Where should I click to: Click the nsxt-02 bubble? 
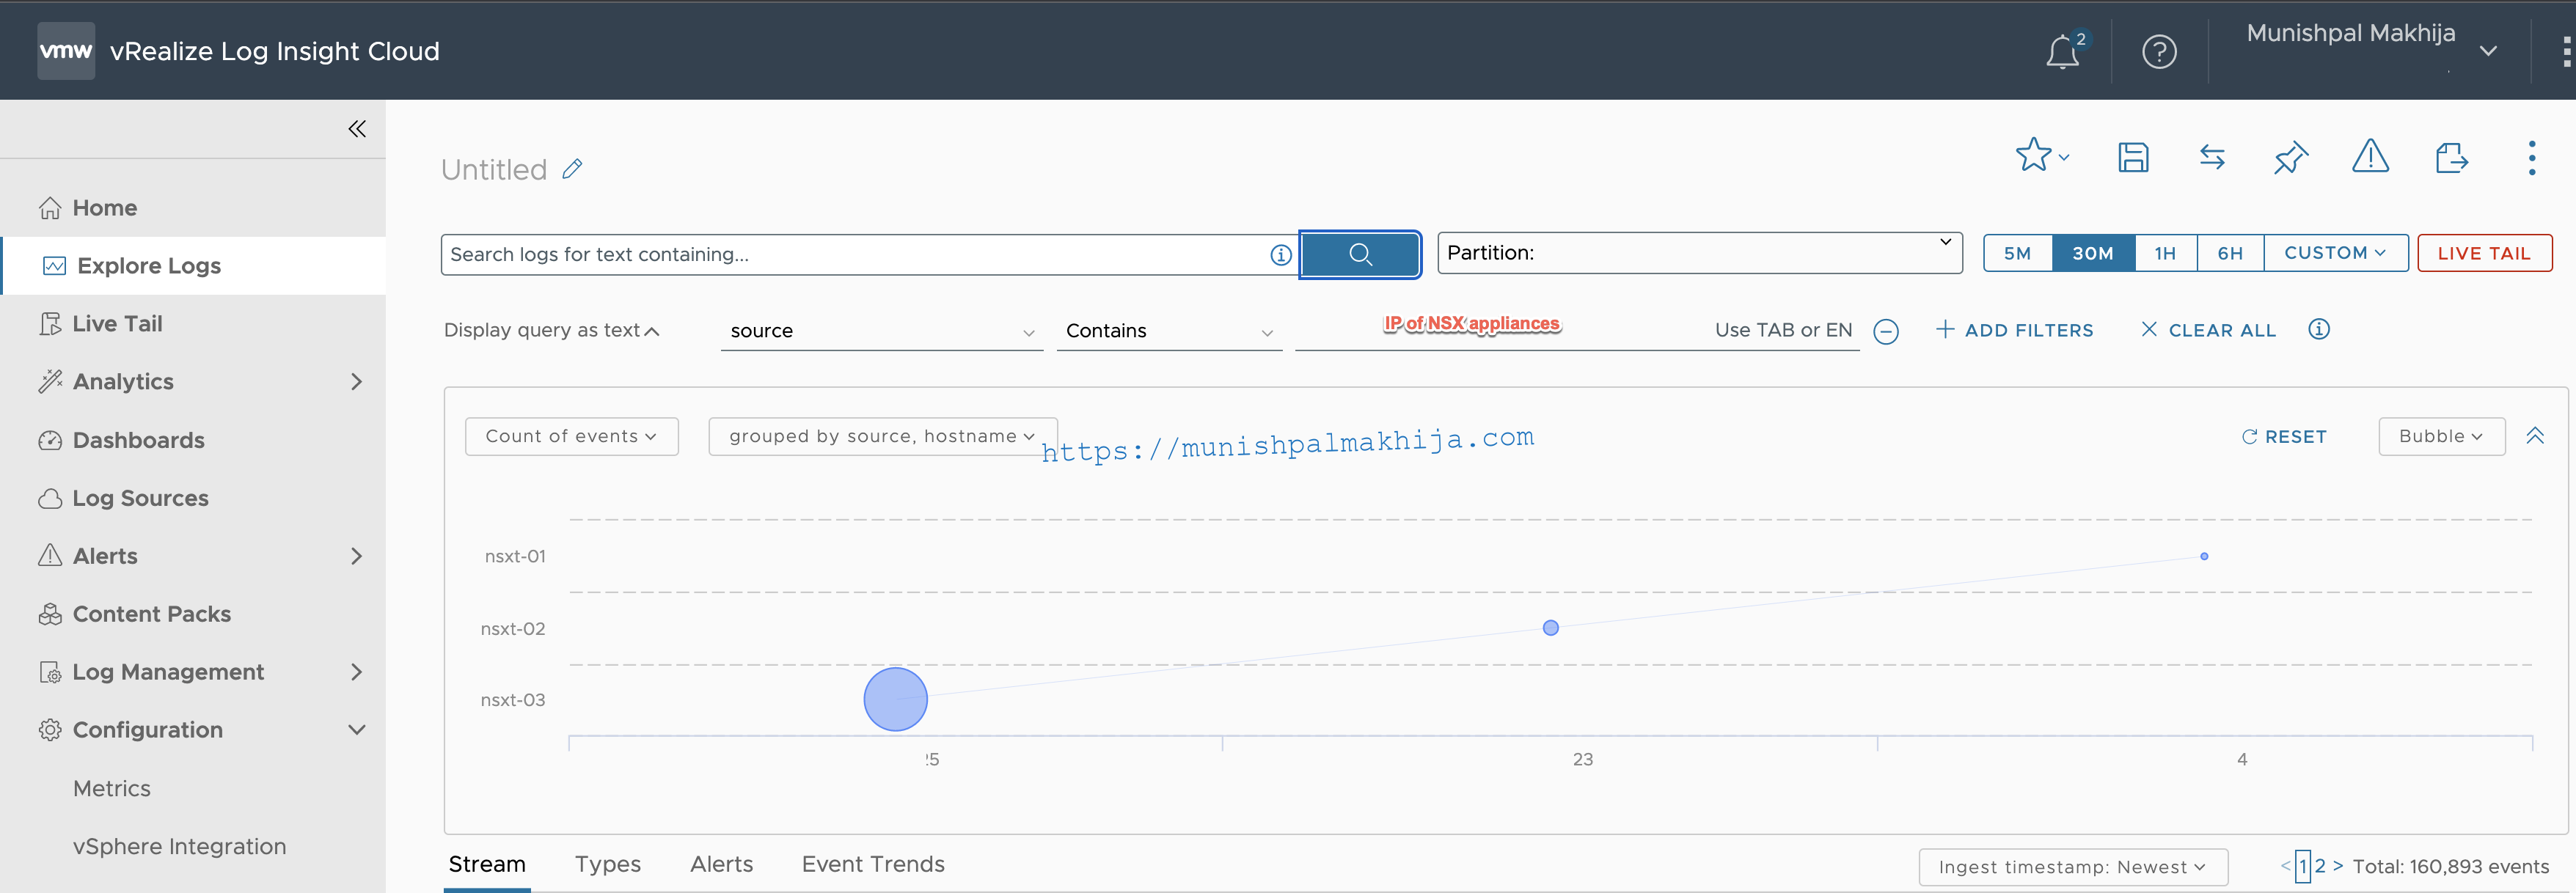coord(1551,628)
